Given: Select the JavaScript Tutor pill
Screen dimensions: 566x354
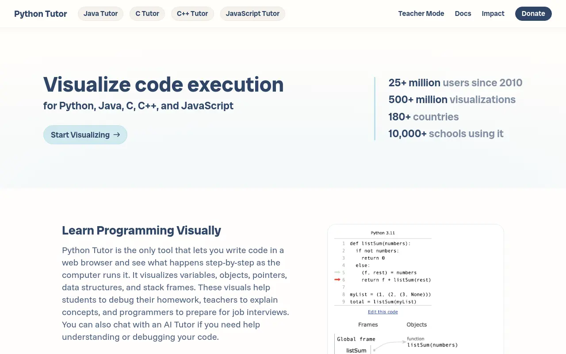Looking at the screenshot, I should pos(252,14).
